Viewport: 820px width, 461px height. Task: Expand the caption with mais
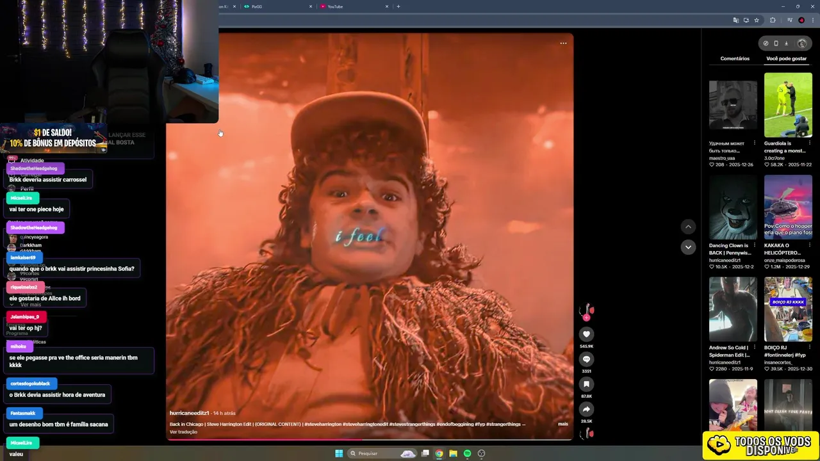(563, 424)
